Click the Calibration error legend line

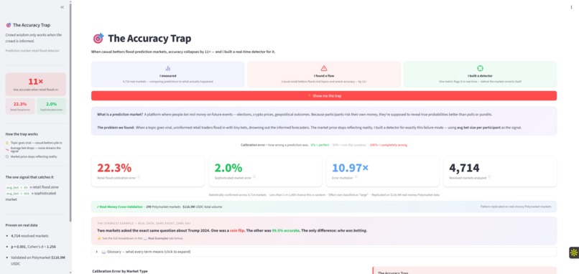click(x=324, y=145)
